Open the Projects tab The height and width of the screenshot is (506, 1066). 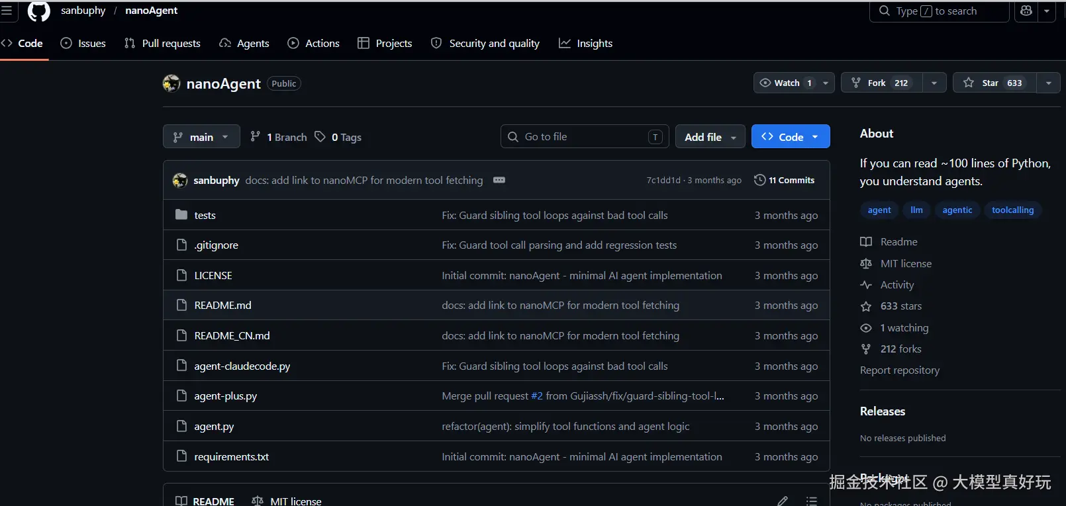[385, 43]
